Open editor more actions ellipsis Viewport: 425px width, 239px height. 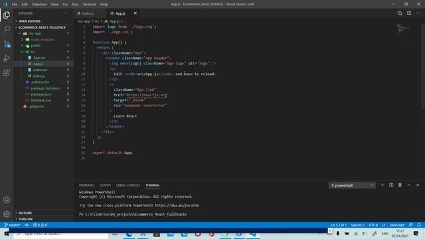pos(418,13)
